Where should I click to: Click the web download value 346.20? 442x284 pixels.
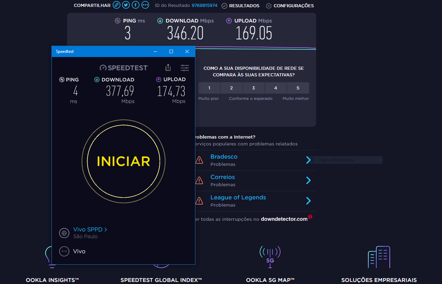click(185, 34)
